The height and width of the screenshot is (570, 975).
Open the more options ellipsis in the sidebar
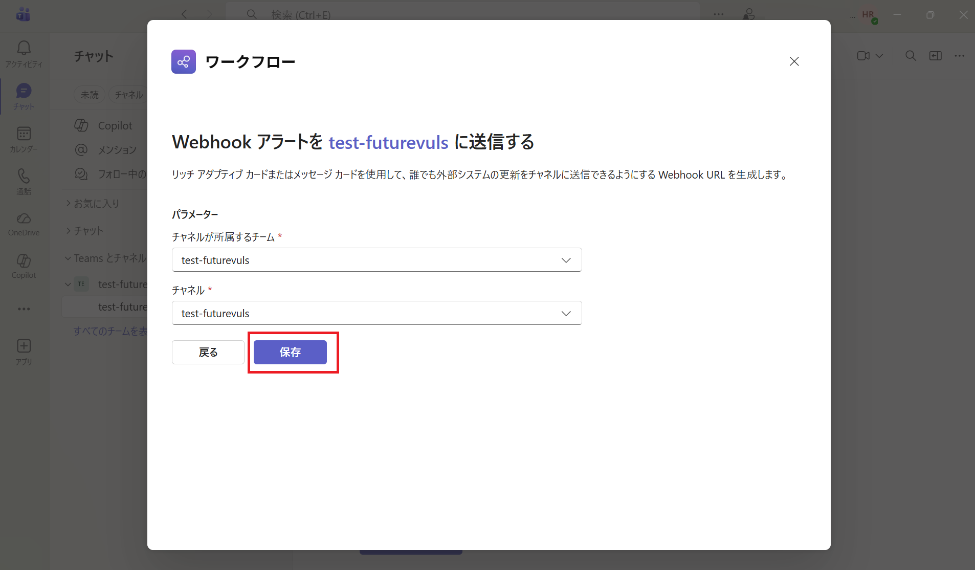click(24, 309)
